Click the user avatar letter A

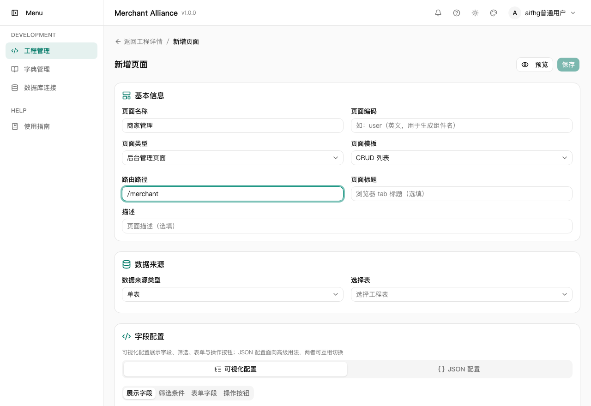coord(515,13)
